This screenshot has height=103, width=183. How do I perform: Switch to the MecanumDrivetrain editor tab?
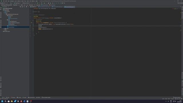(57, 7)
